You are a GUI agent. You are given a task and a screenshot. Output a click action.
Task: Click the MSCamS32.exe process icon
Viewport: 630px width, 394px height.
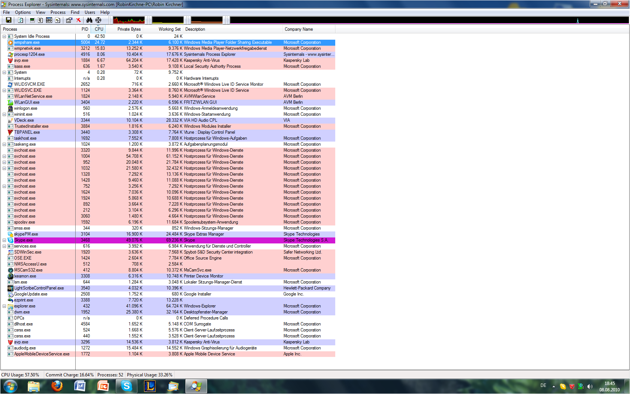click(10, 270)
